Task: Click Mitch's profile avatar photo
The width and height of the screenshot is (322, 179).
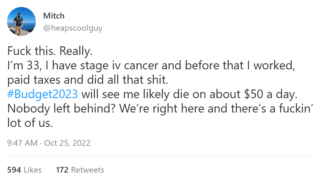Action: [21, 21]
